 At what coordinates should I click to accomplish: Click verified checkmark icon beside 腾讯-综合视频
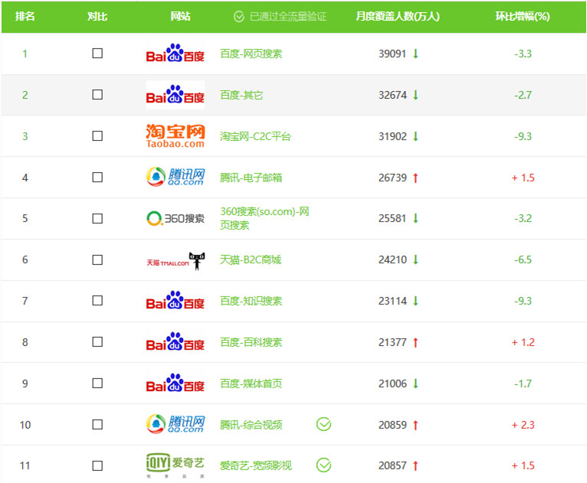pyautogui.click(x=323, y=424)
